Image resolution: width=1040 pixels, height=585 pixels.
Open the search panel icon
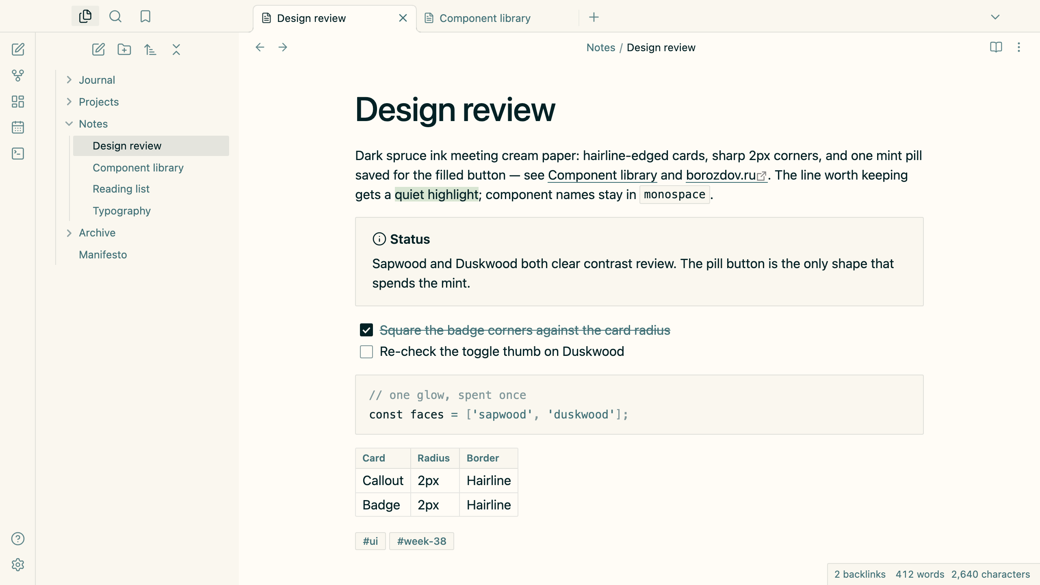pos(115,16)
